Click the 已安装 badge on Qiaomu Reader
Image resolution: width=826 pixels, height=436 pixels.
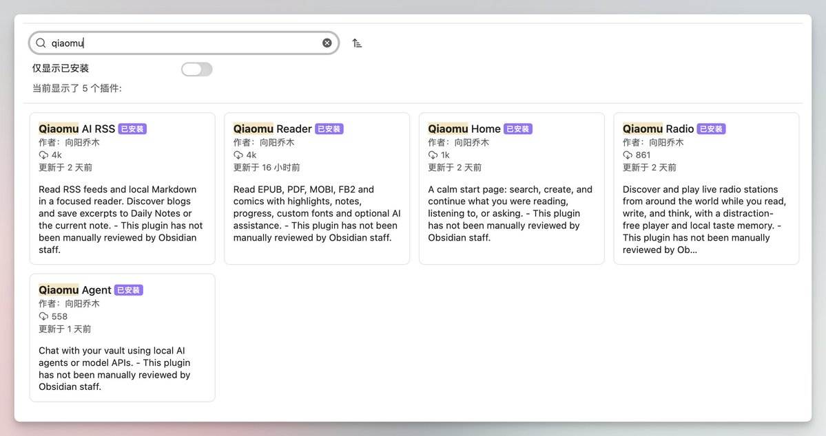(329, 129)
